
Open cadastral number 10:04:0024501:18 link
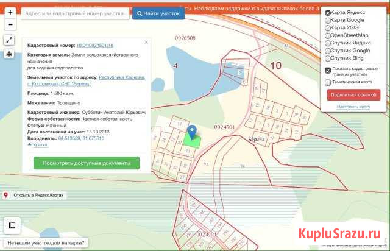coord(95,45)
